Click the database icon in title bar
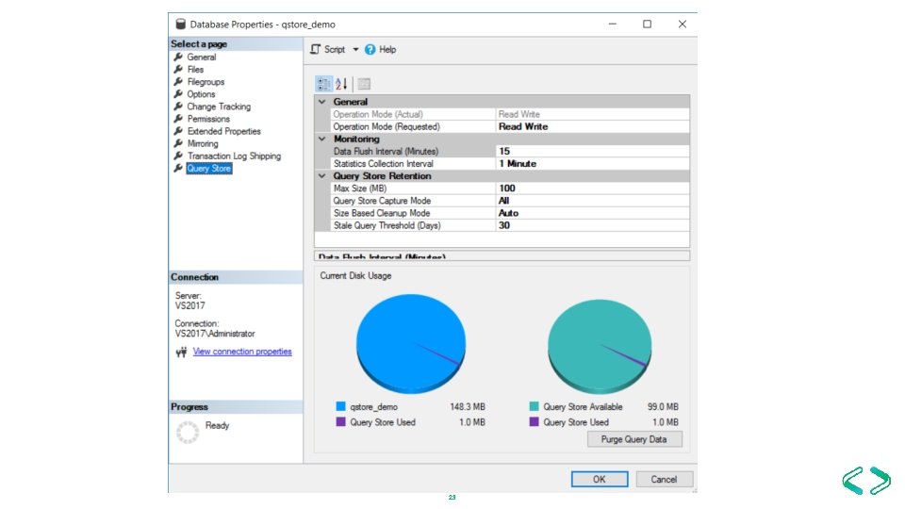 pyautogui.click(x=181, y=25)
